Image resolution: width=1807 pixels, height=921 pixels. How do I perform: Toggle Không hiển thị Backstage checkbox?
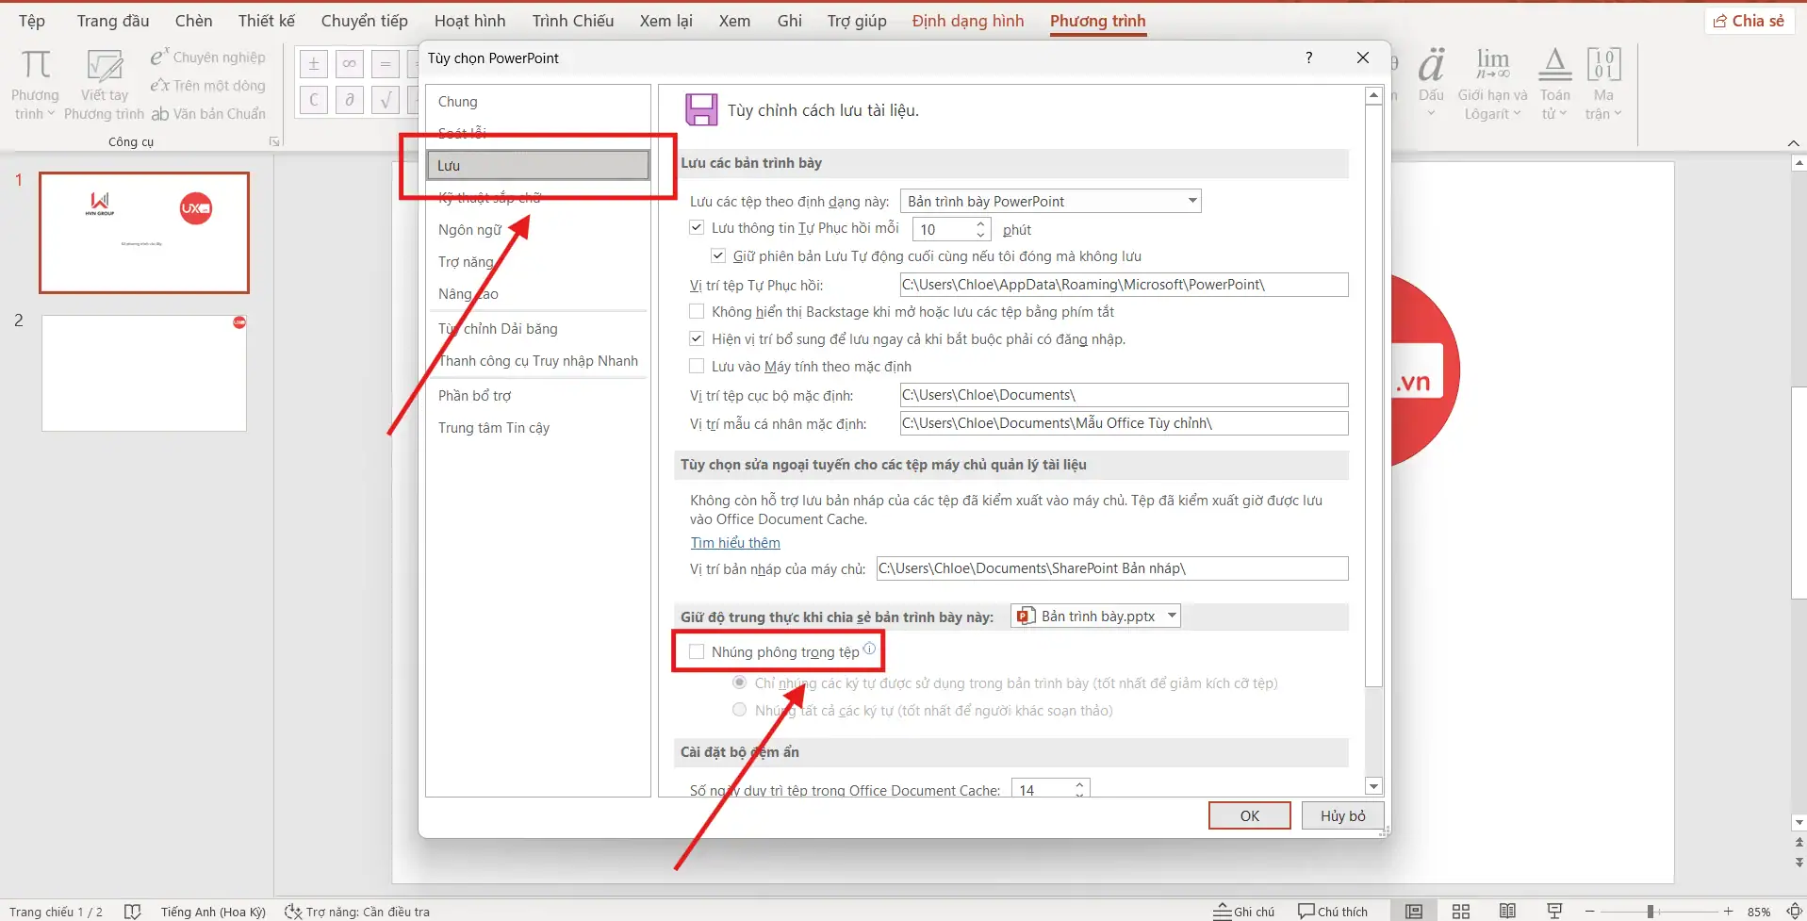697,311
